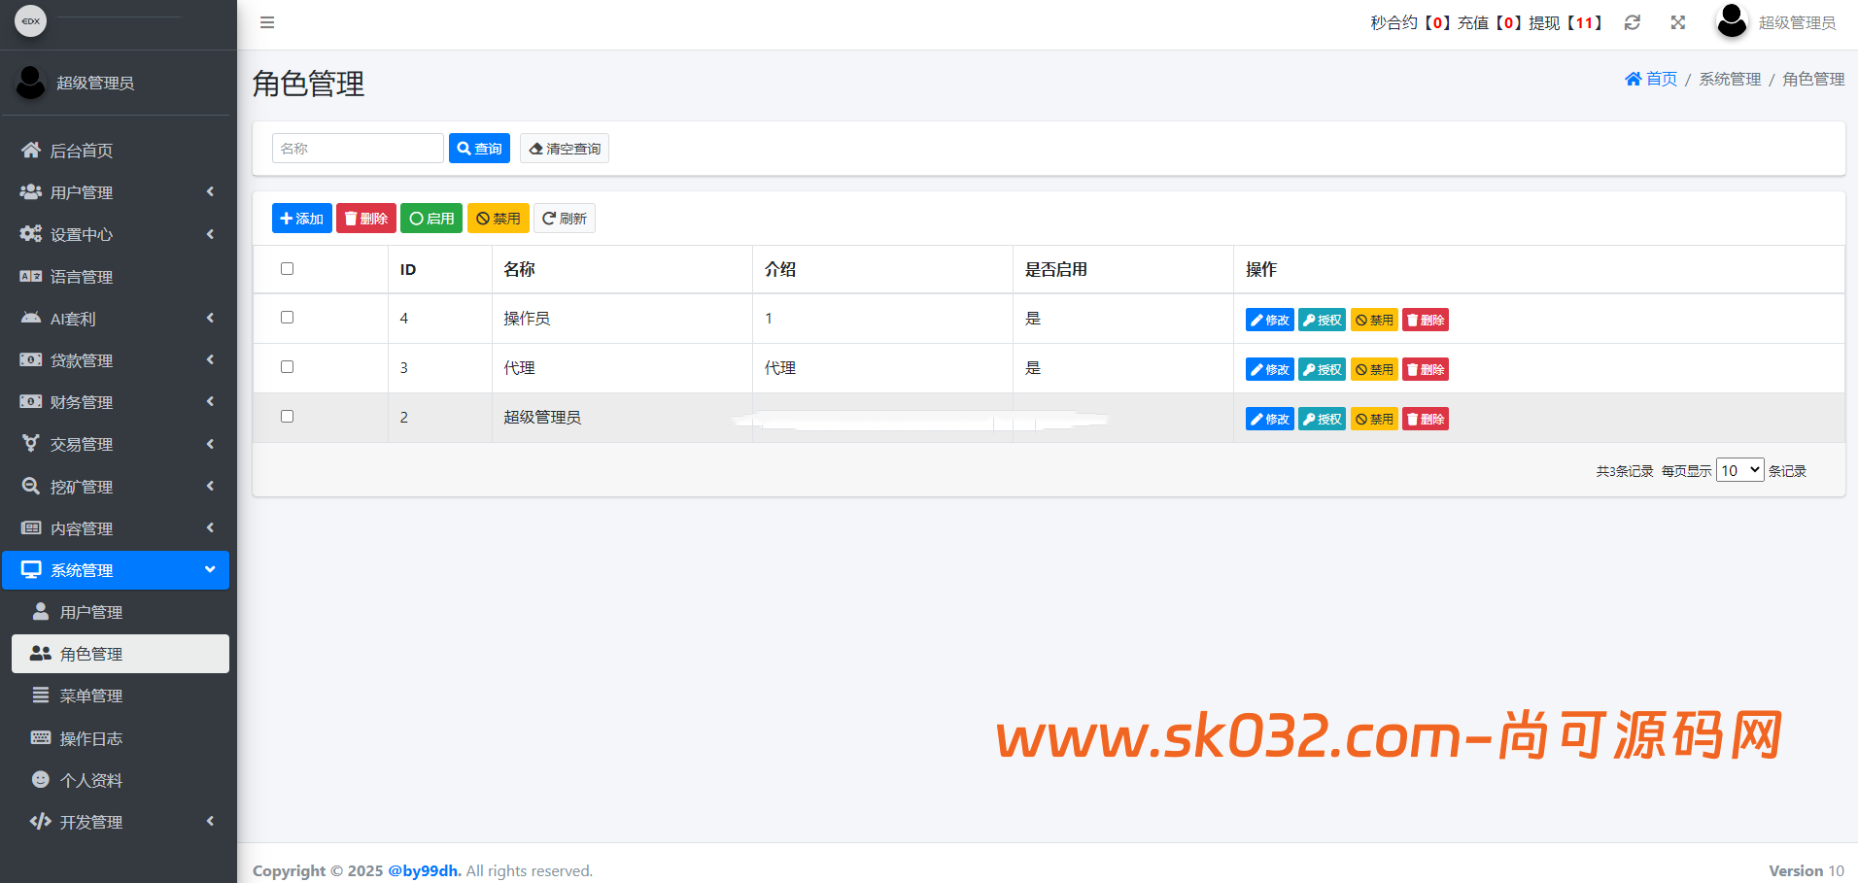Check the checkbox for role ID 3
The width and height of the screenshot is (1858, 883).
point(287,367)
